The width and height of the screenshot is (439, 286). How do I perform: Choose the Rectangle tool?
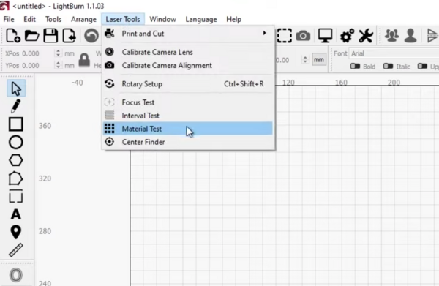15,124
